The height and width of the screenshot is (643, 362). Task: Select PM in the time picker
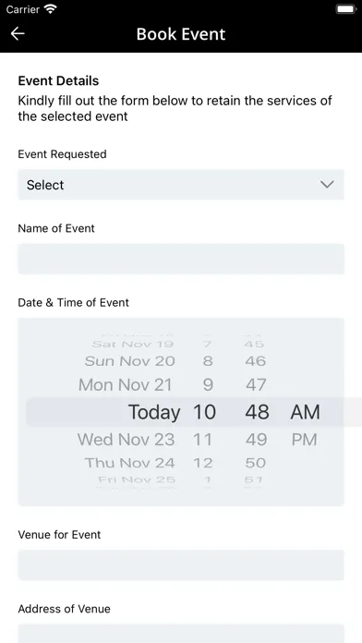(304, 440)
